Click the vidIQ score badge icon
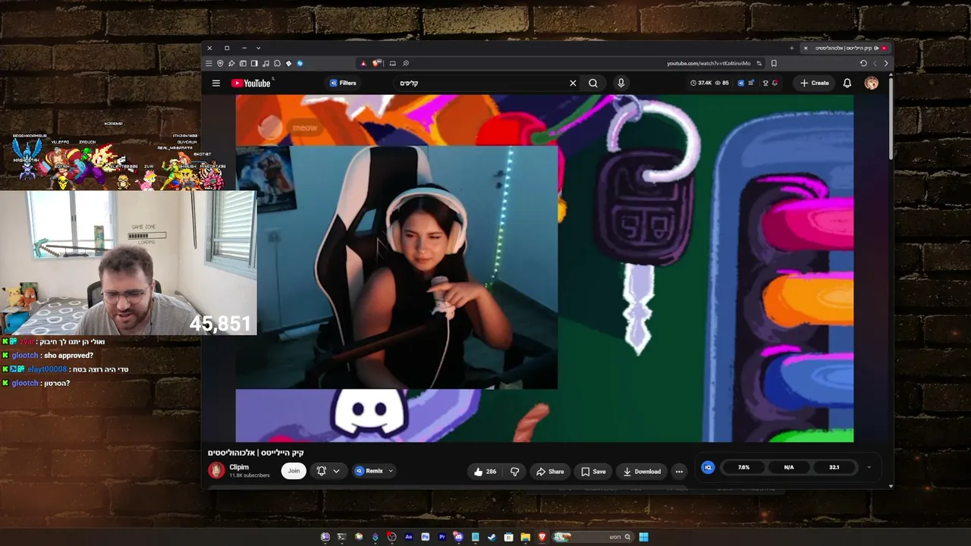 click(708, 467)
